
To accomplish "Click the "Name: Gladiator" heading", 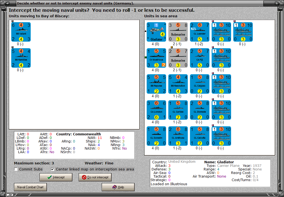I will [219, 162].
